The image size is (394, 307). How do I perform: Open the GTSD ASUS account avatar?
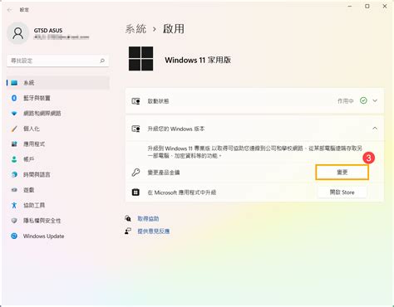(x=18, y=33)
